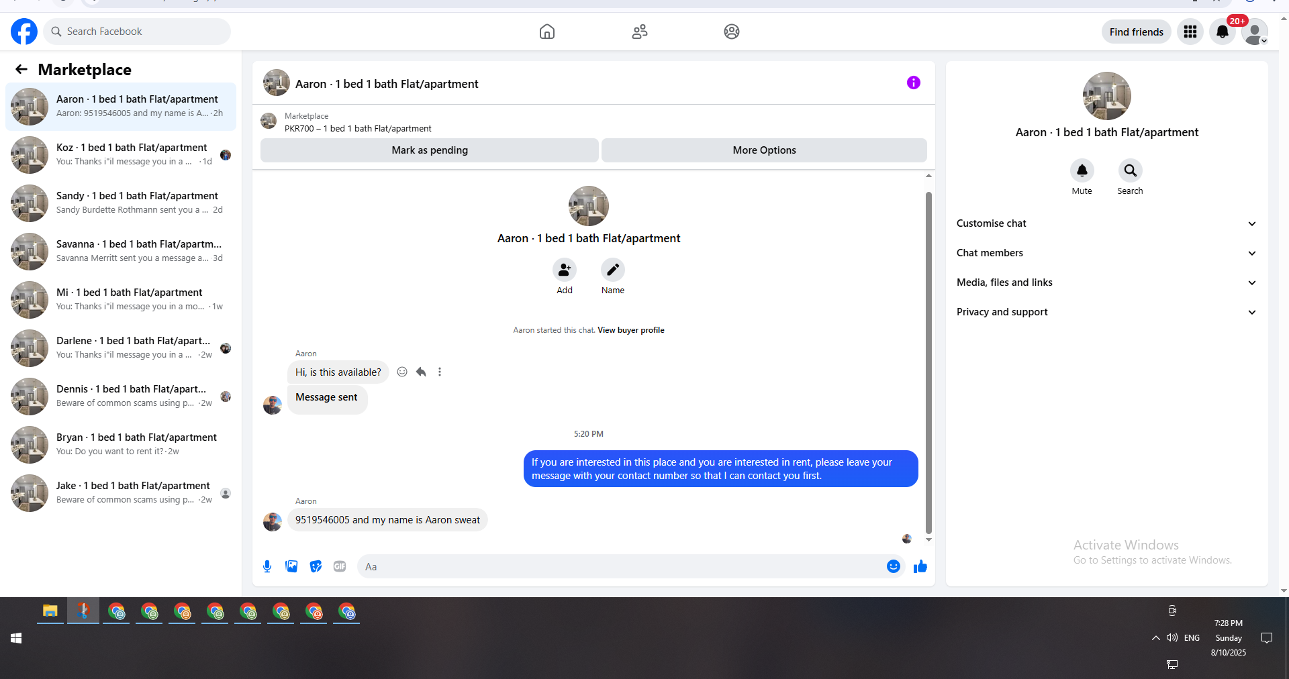The height and width of the screenshot is (679, 1289).
Task: Open the PKR700 listing link under Marketplace
Action: point(358,129)
